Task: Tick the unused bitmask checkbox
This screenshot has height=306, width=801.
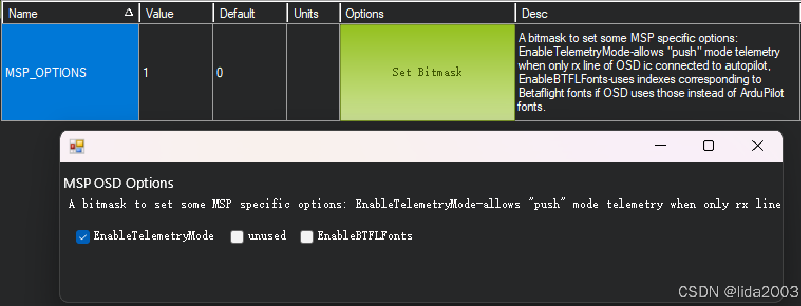Action: click(x=237, y=237)
